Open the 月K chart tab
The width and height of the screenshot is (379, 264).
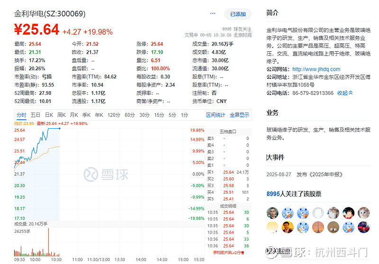pos(74,115)
